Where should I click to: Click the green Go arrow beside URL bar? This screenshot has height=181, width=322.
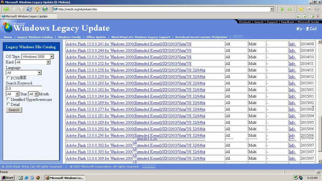282,9
